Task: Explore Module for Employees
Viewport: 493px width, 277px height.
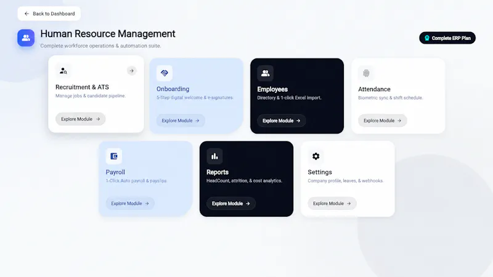Action: pos(282,121)
